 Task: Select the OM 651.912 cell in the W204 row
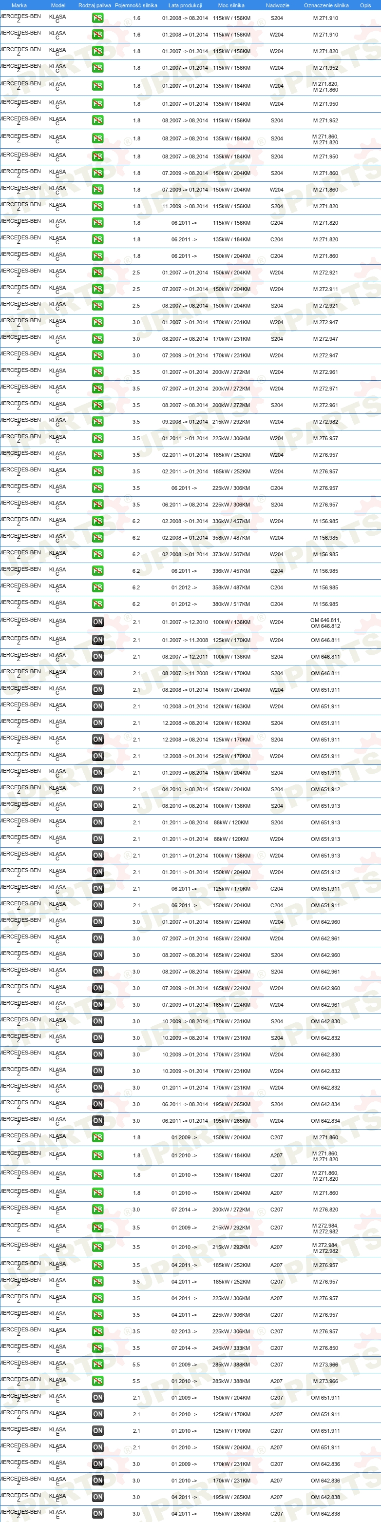[325, 872]
